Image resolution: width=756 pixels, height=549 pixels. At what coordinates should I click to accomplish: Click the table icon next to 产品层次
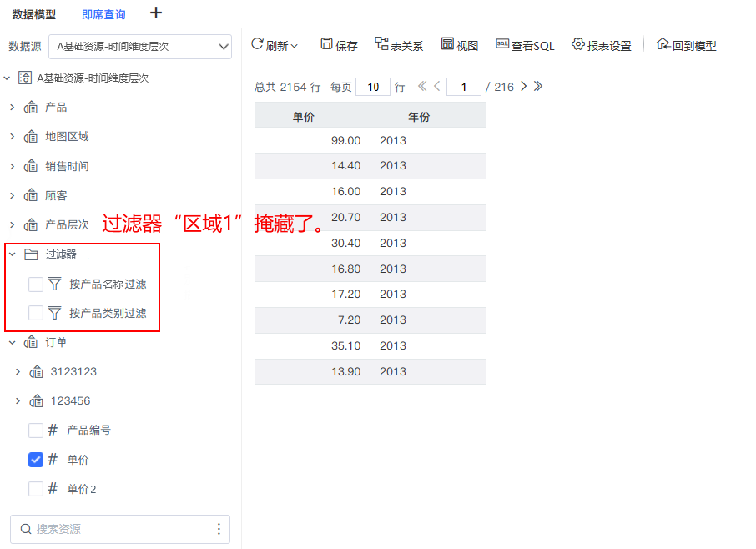(x=30, y=224)
